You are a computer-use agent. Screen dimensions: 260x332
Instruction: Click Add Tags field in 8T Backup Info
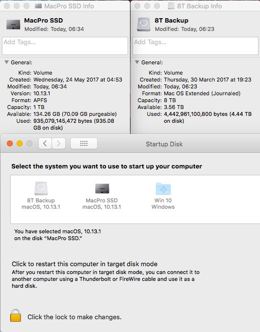pos(195,46)
